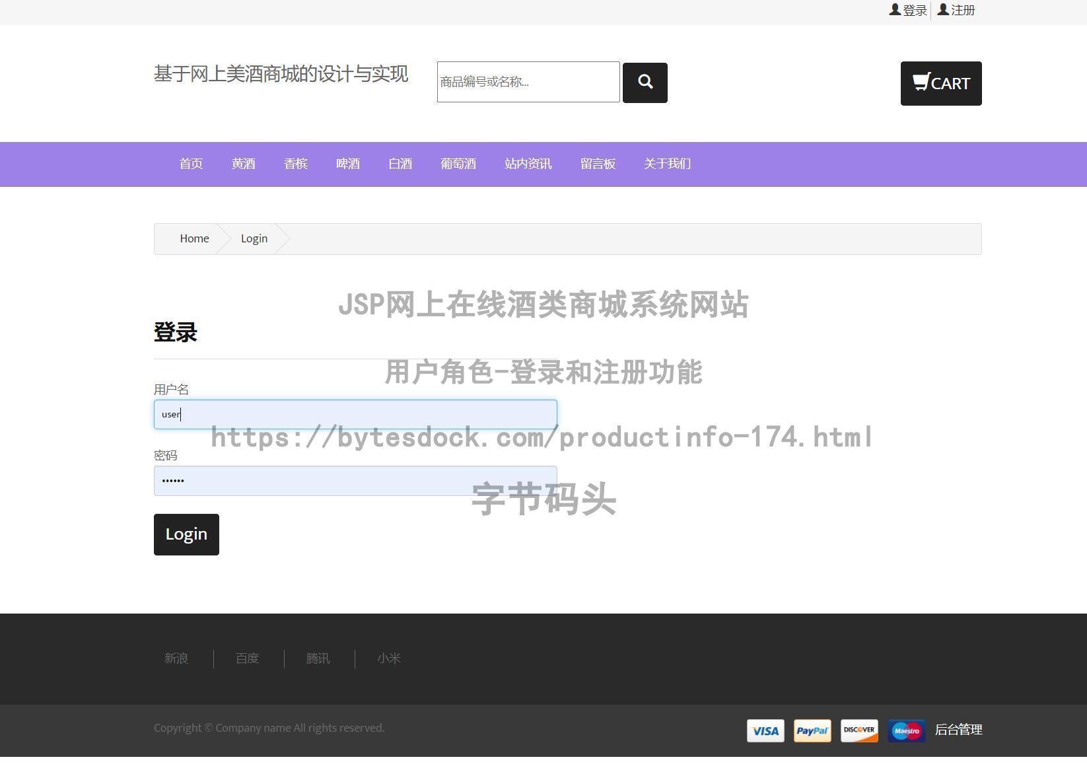Open the CART shopping cart
Viewport: 1087px width, 780px height.
point(940,83)
